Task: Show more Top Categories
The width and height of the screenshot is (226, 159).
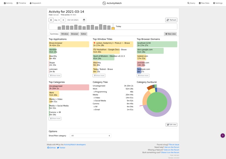Action: click(55, 119)
